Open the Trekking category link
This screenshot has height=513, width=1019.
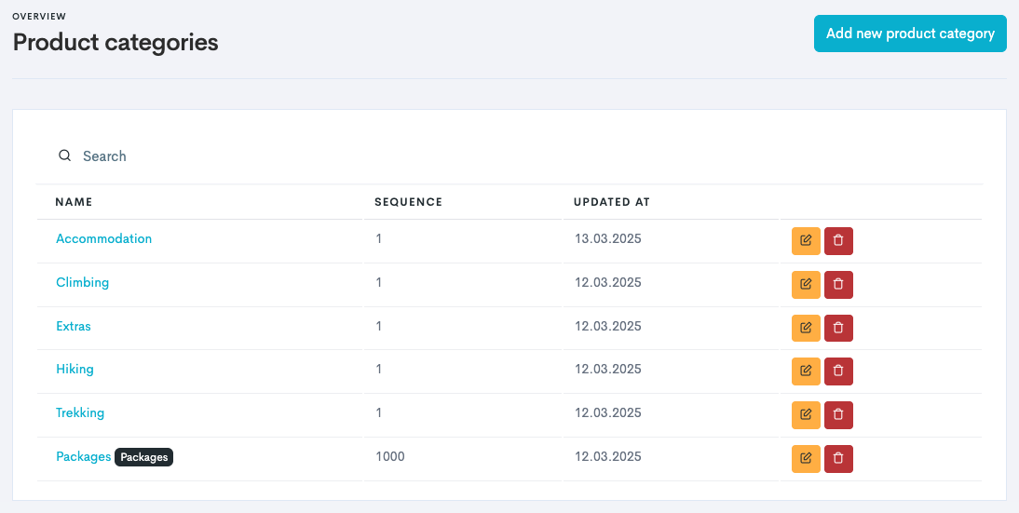[80, 412]
